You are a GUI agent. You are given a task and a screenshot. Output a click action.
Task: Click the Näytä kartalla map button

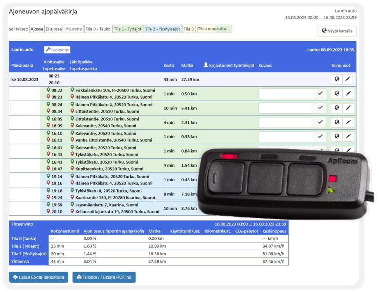[337, 31]
